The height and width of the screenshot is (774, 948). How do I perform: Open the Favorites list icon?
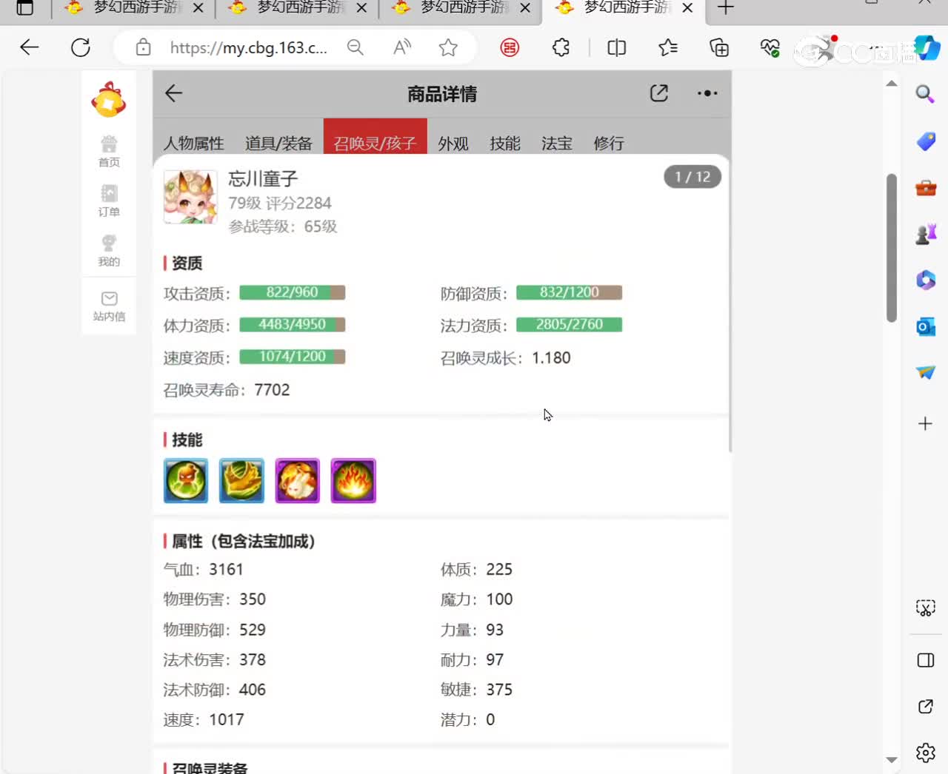tap(668, 48)
